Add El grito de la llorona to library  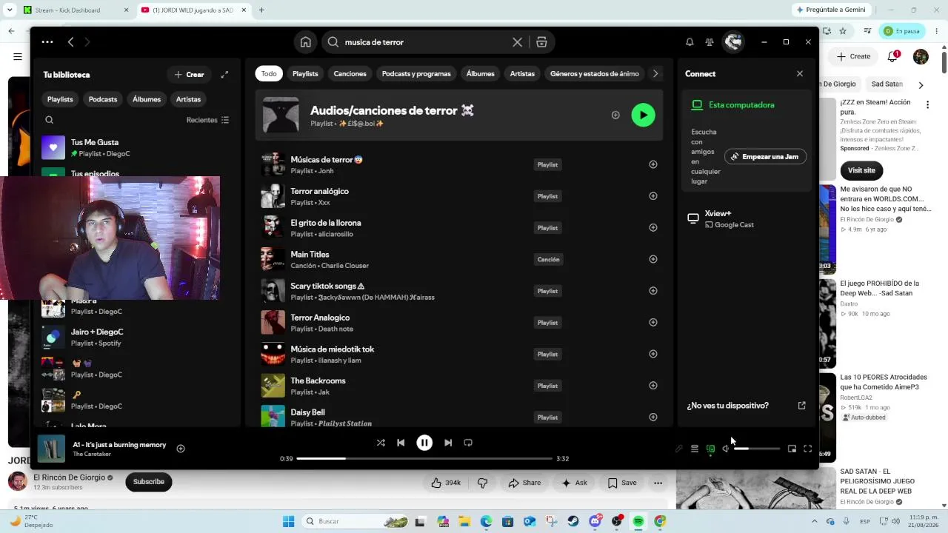point(653,227)
